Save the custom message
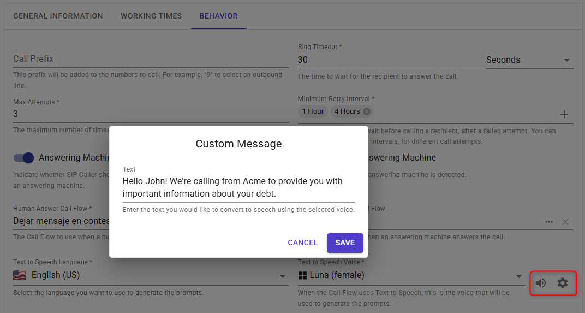Viewport: 585px width, 313px height. pos(345,243)
